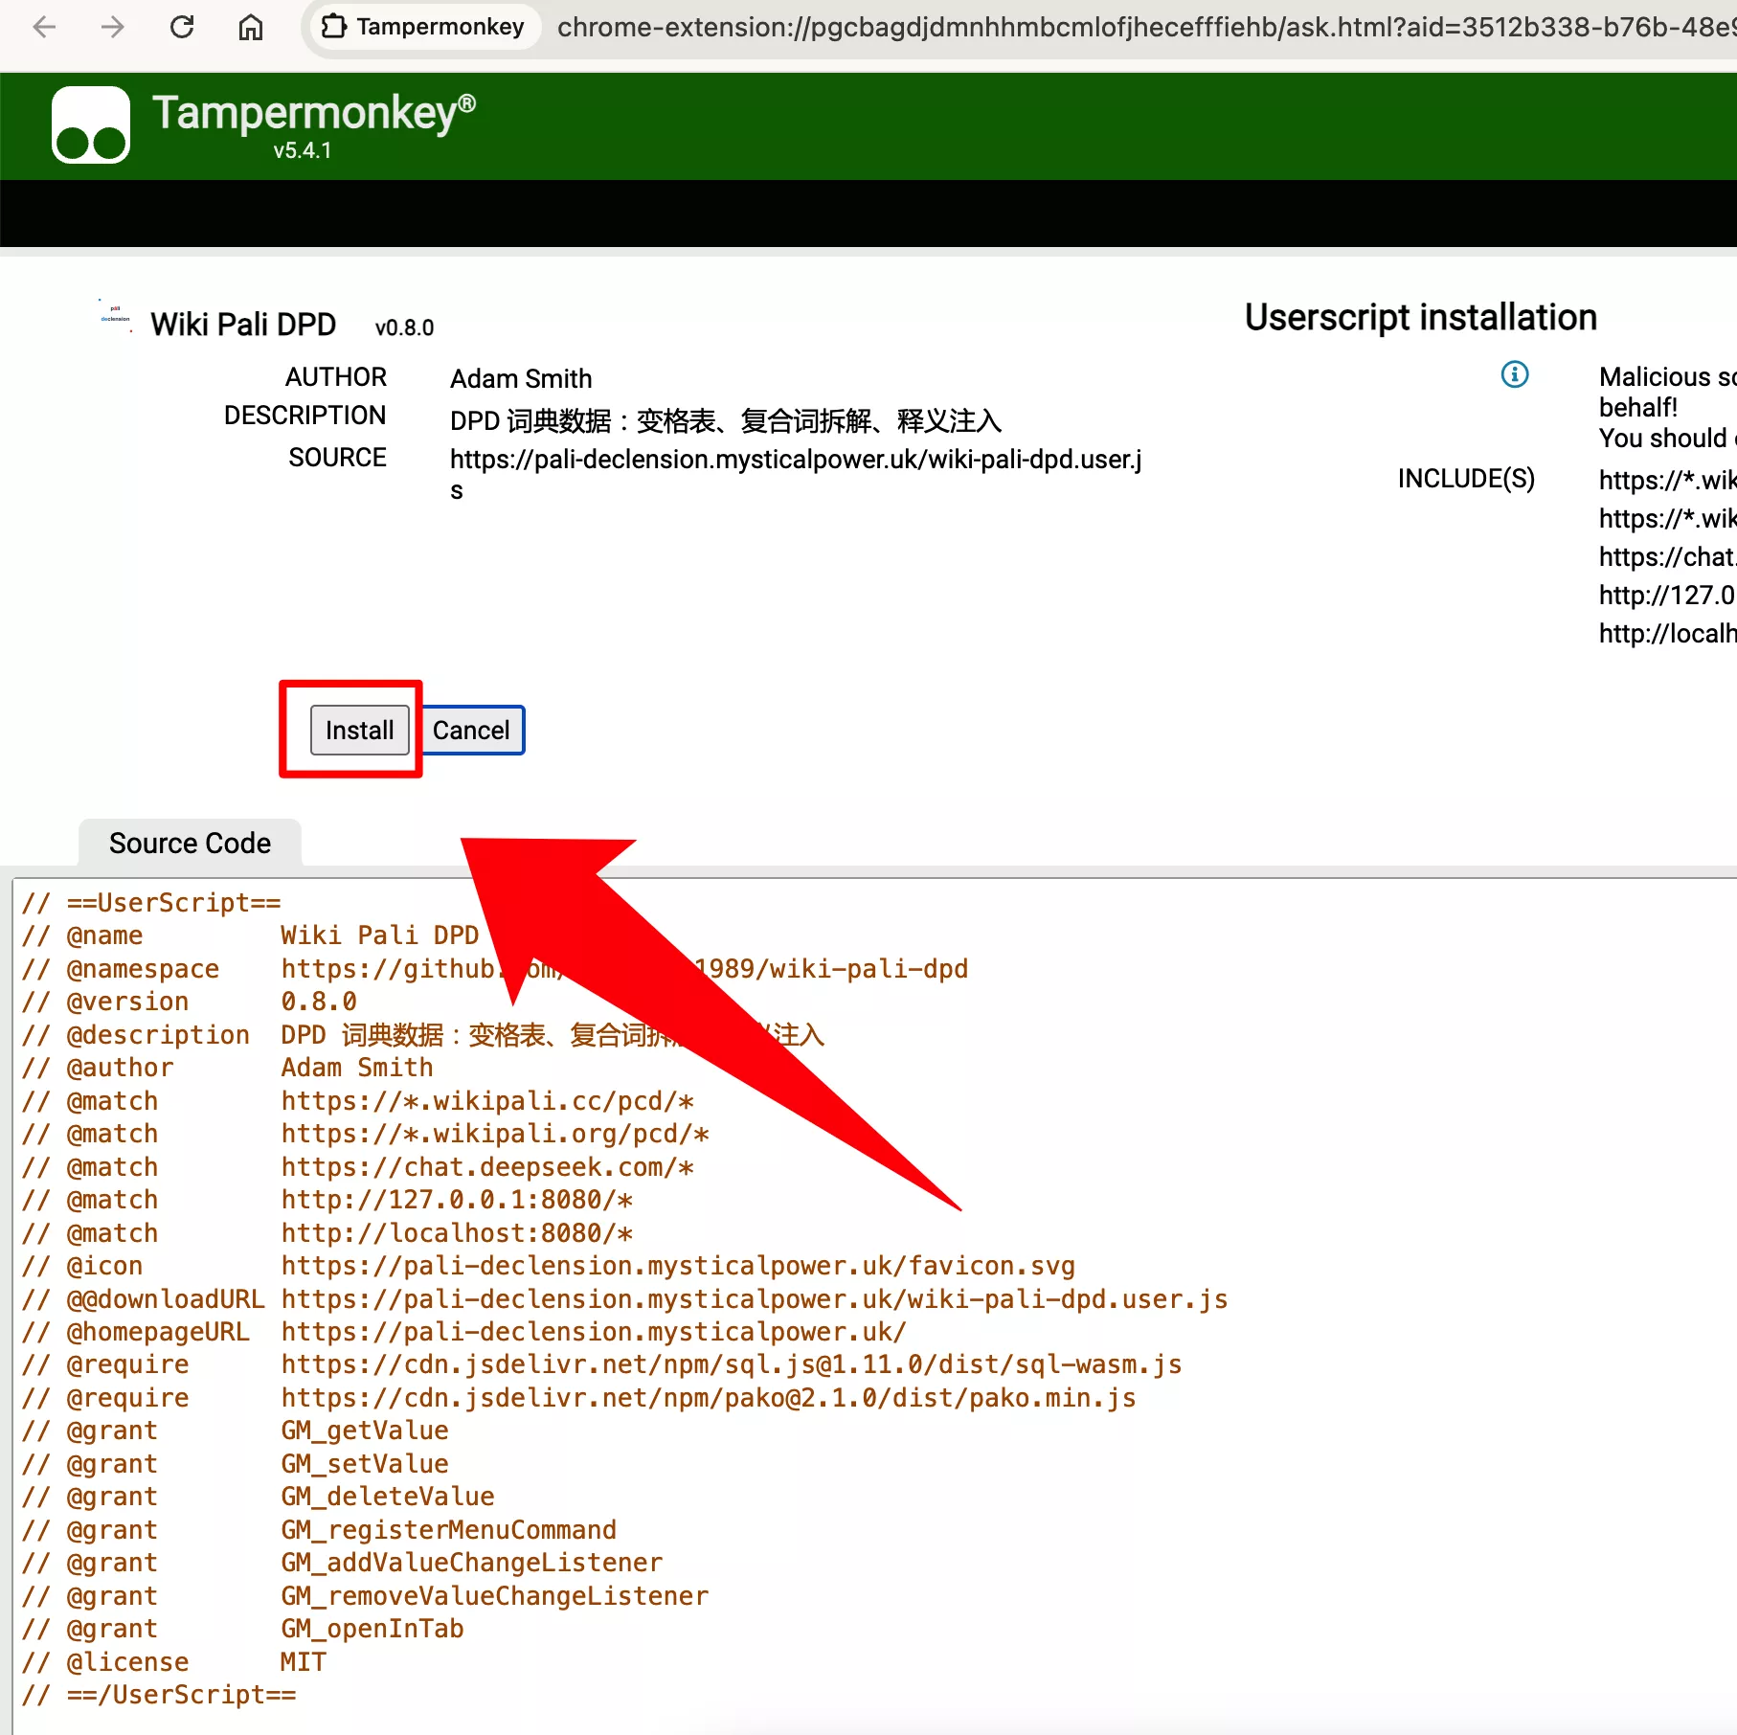Click the v5.4.1 version label
Image resolution: width=1737 pixels, height=1735 pixels.
click(x=303, y=150)
